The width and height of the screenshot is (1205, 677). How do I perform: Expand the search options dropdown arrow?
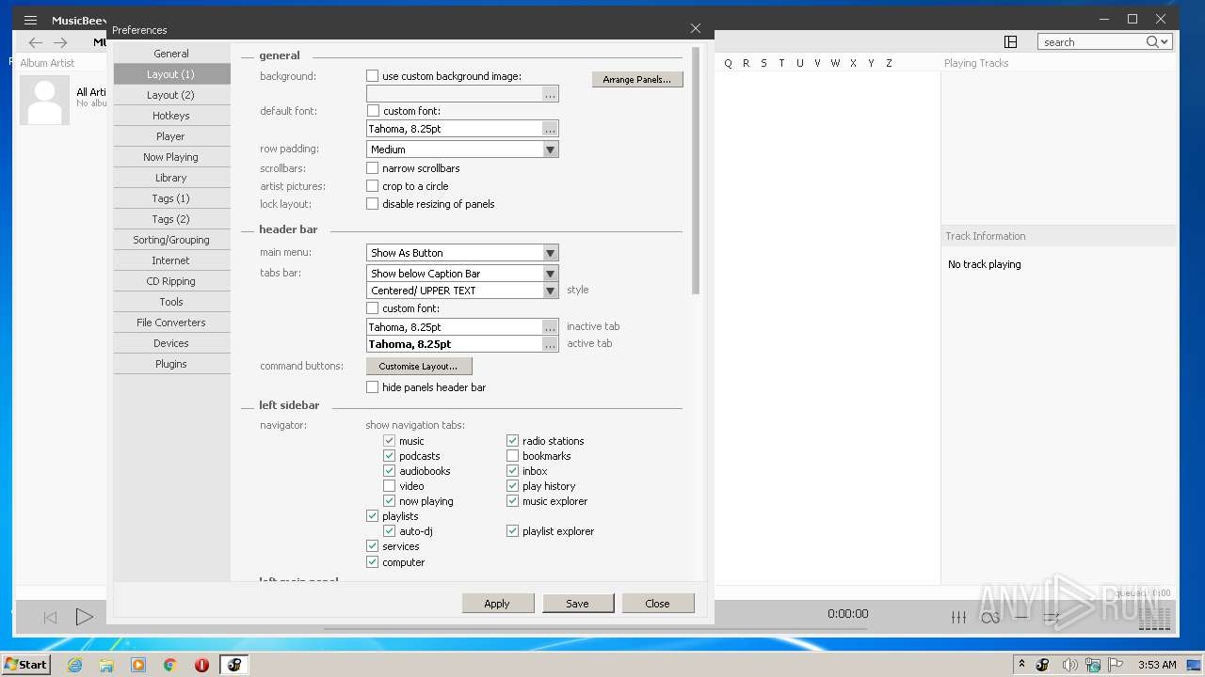(x=1165, y=42)
